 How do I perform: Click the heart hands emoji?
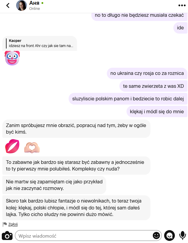[32, 147]
